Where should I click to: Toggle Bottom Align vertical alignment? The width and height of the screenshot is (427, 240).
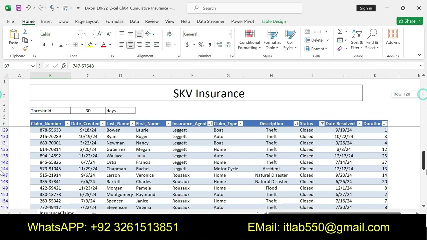[139, 34]
